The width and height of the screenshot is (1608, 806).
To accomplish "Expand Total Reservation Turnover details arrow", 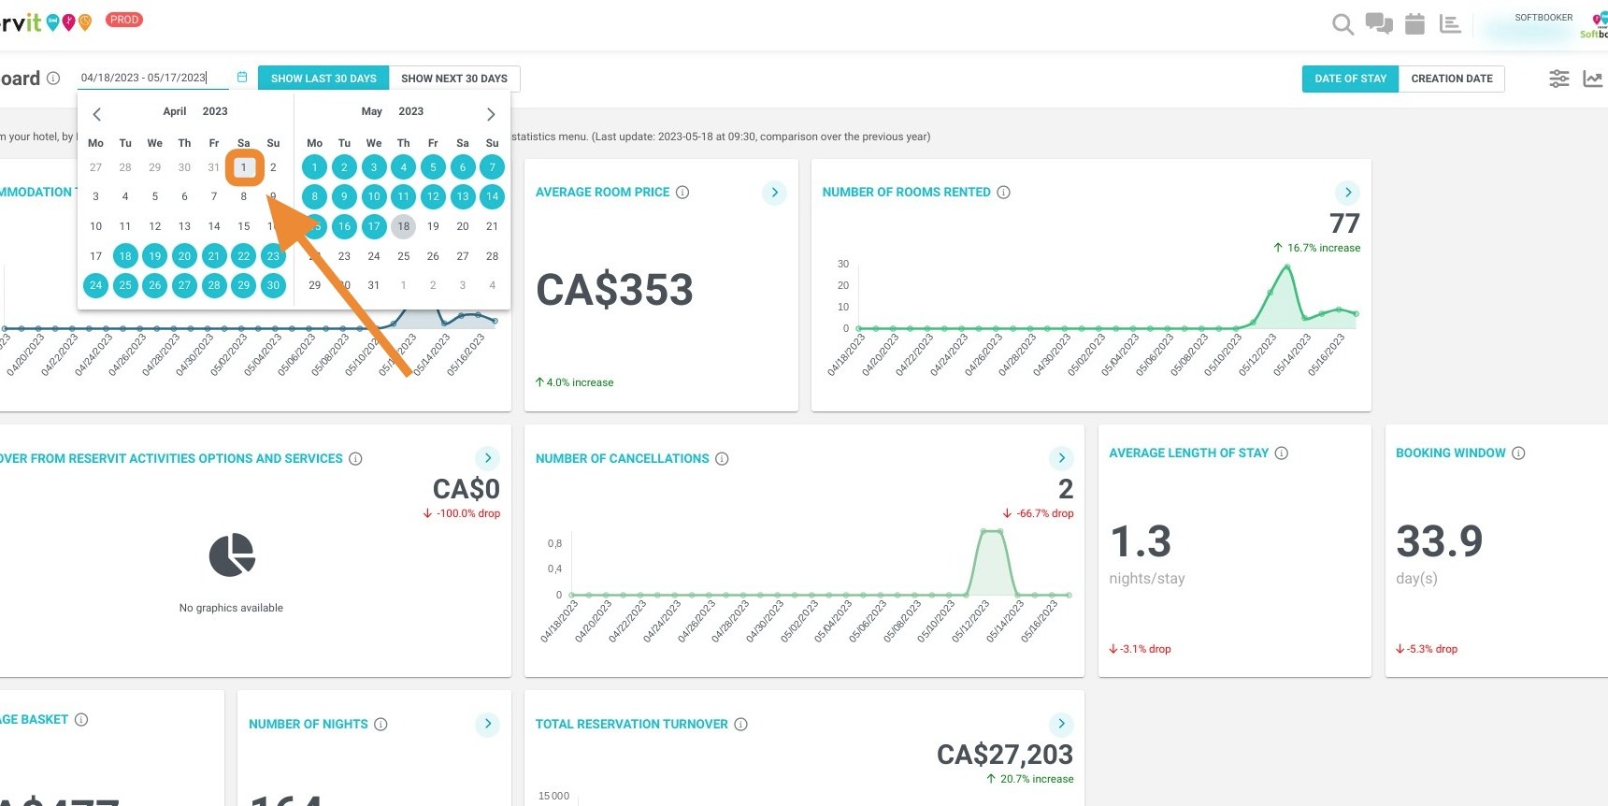I will (1060, 724).
